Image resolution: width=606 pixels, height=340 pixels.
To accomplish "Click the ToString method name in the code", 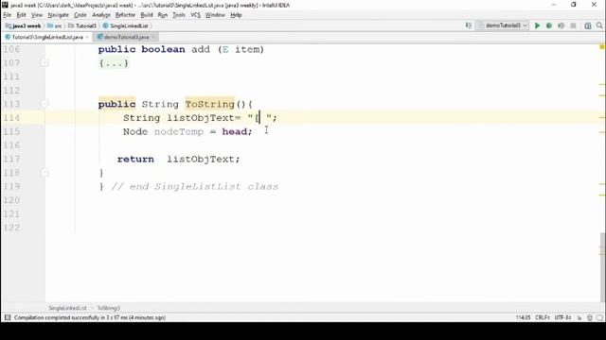I will tap(210, 104).
